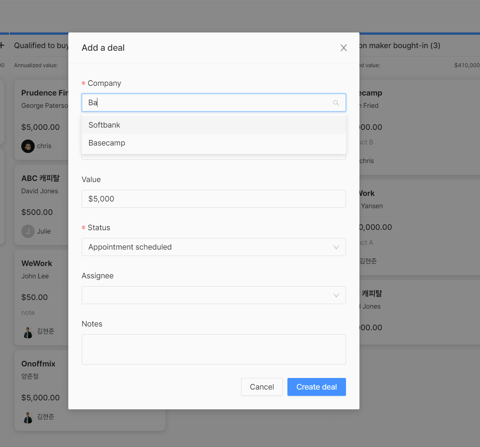Viewport: 480px width, 447px height.
Task: Open the Prudence deal card in background
Action: (x=41, y=119)
